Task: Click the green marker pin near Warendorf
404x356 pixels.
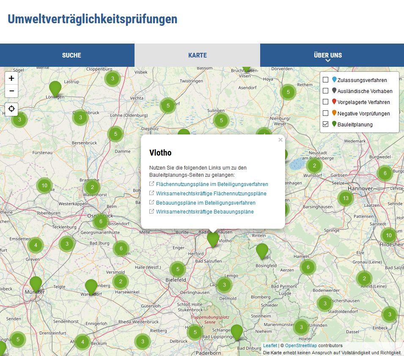Action: click(91, 285)
